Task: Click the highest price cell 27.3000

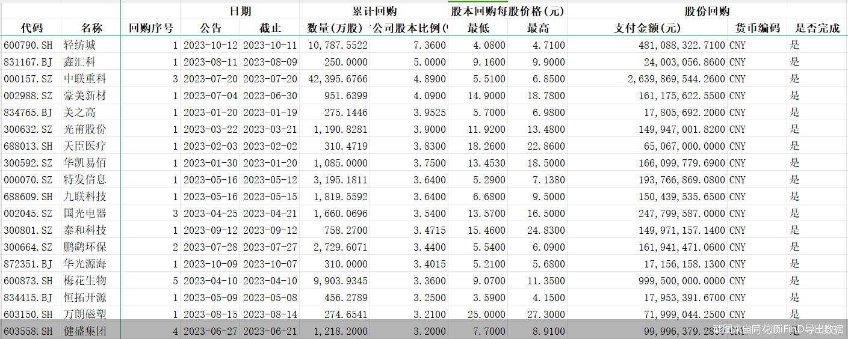Action: [545, 314]
